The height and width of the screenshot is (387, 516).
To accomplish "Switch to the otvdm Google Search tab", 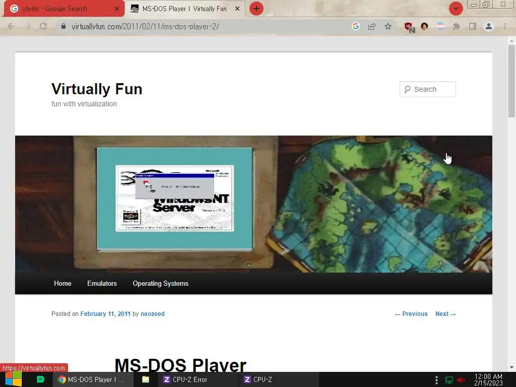I will (64, 9).
